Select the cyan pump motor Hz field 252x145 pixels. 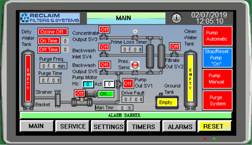tap(87, 84)
